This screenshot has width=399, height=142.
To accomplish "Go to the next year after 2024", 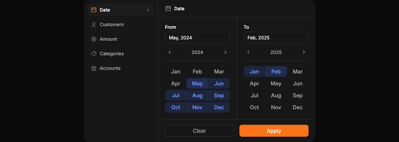I will click(225, 52).
